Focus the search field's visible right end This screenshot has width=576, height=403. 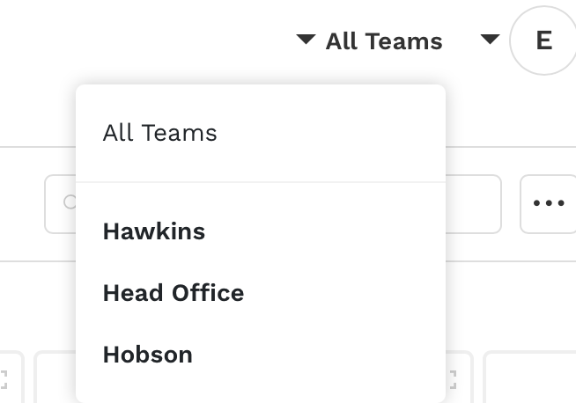click(474, 204)
